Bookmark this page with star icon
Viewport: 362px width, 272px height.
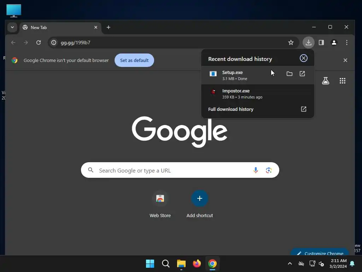click(x=291, y=42)
